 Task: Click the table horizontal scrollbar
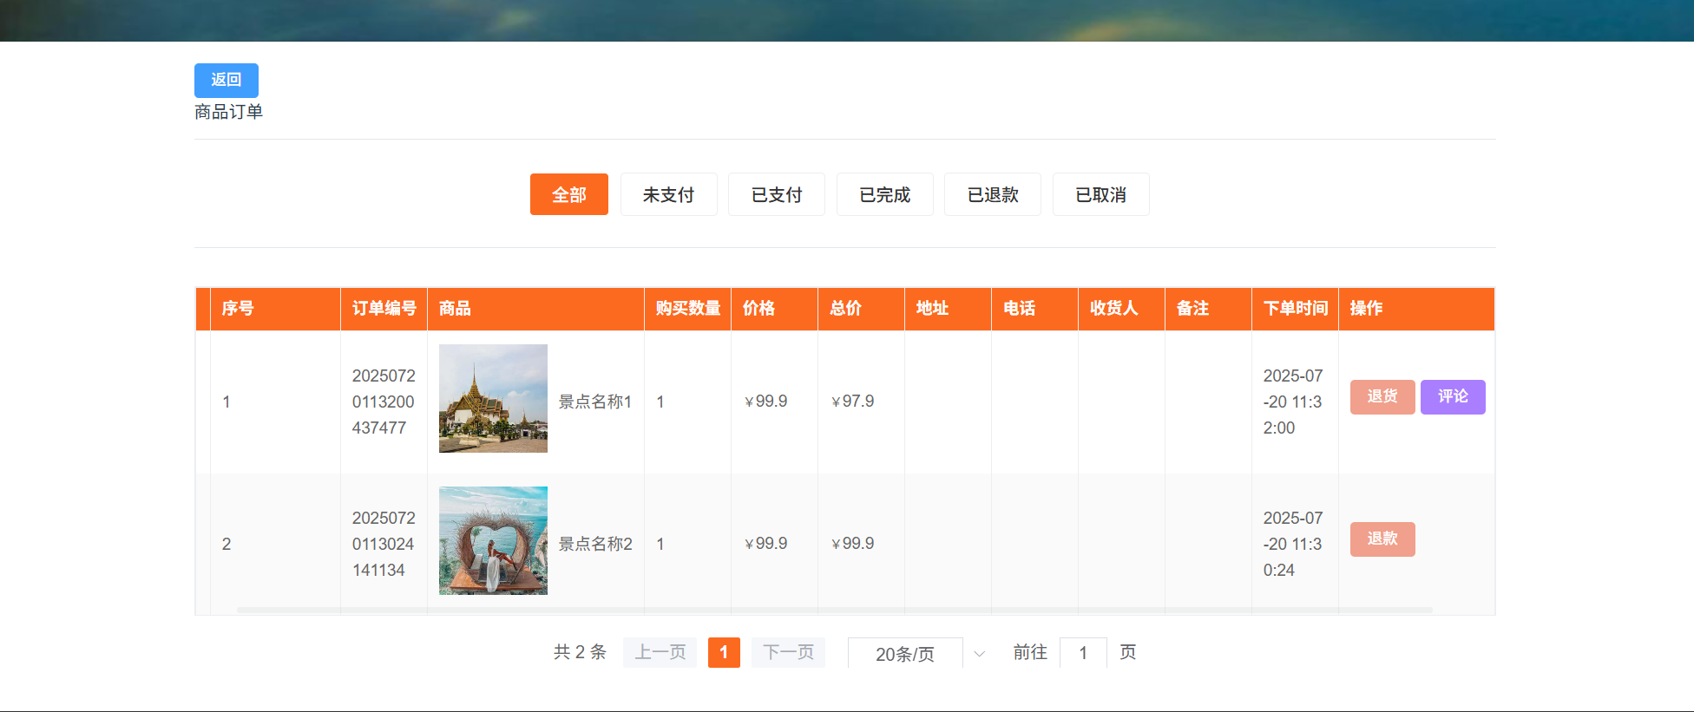pos(834,611)
